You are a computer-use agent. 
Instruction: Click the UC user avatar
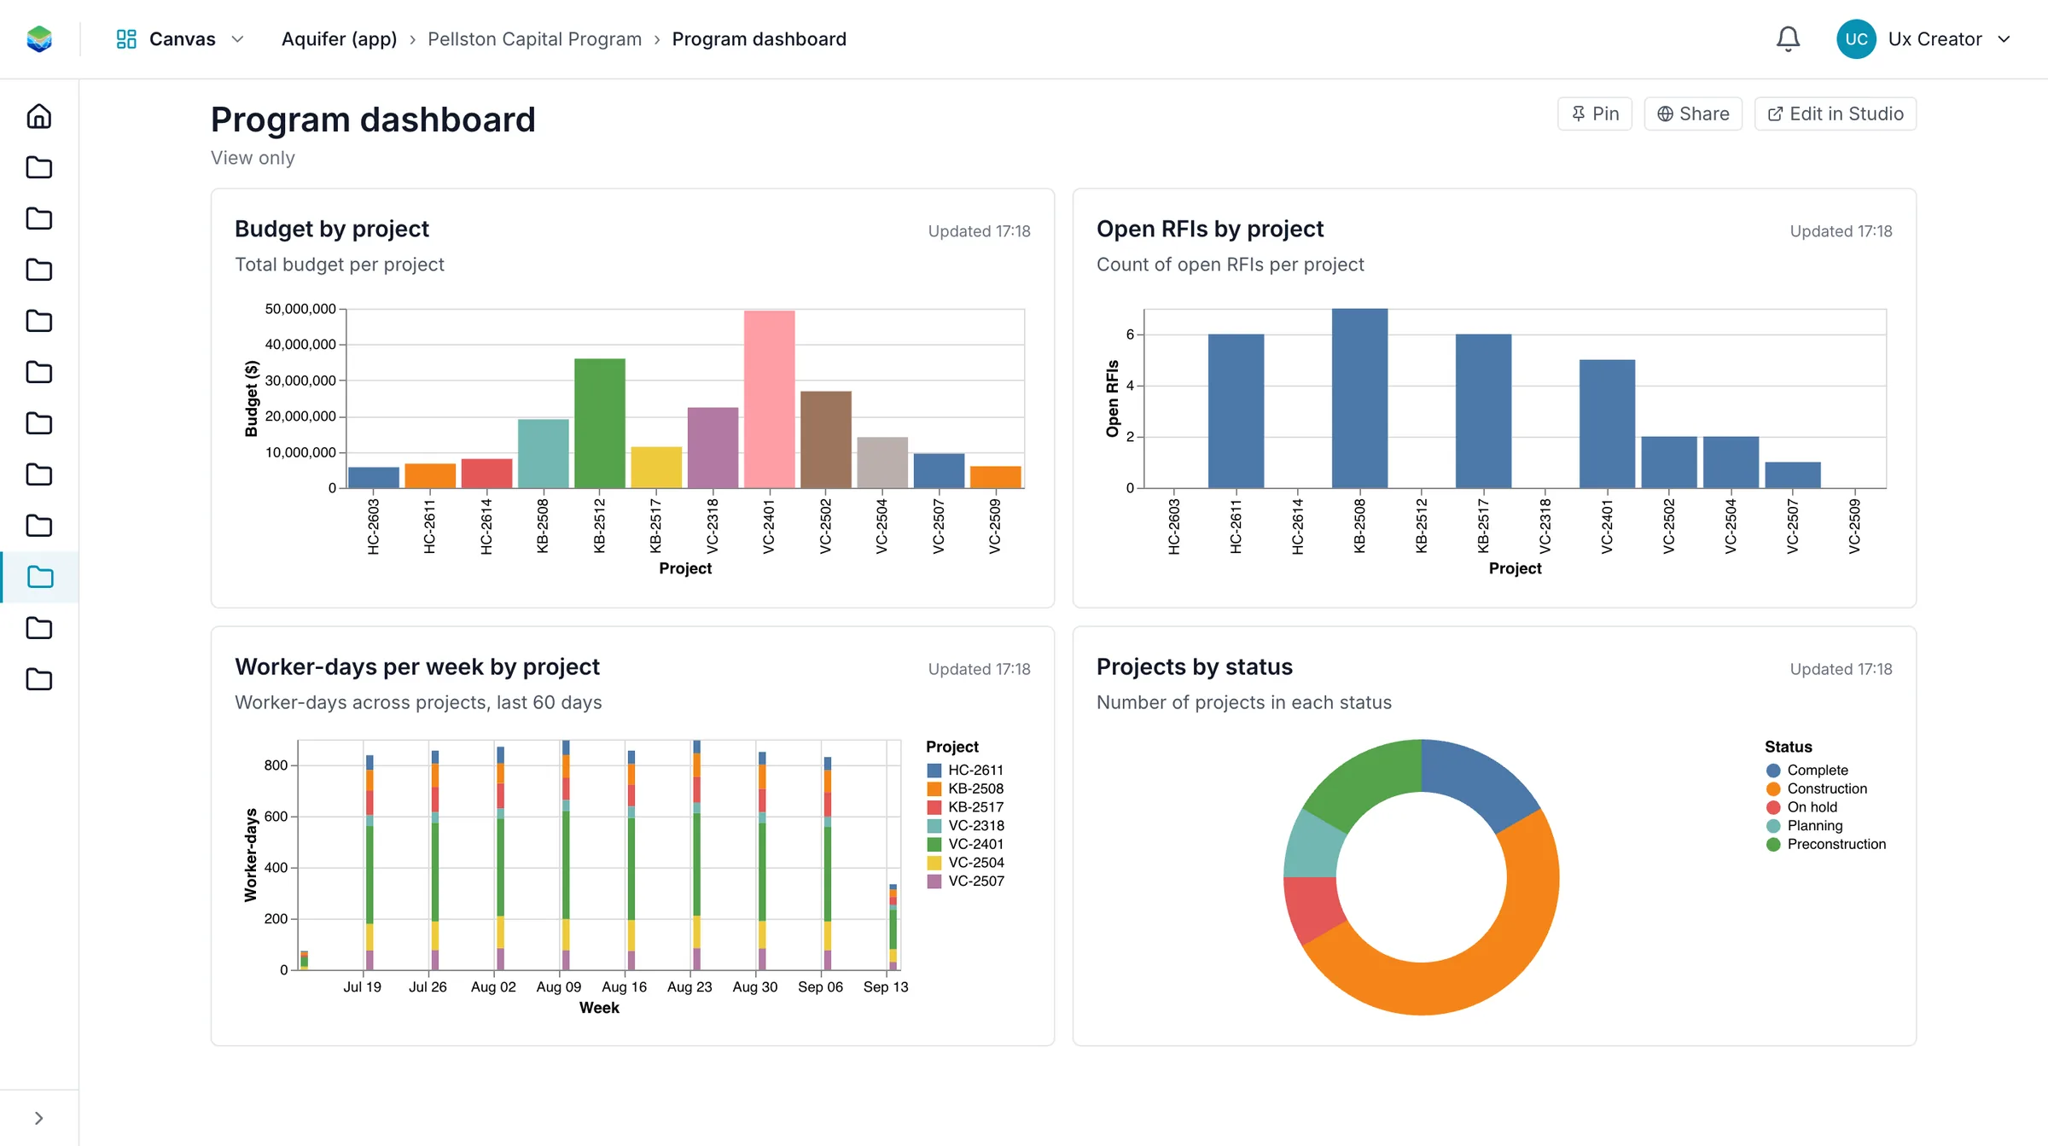pos(1856,39)
